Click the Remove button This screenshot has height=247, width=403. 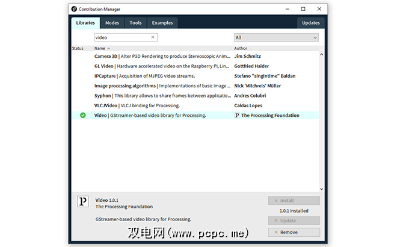pos(294,232)
